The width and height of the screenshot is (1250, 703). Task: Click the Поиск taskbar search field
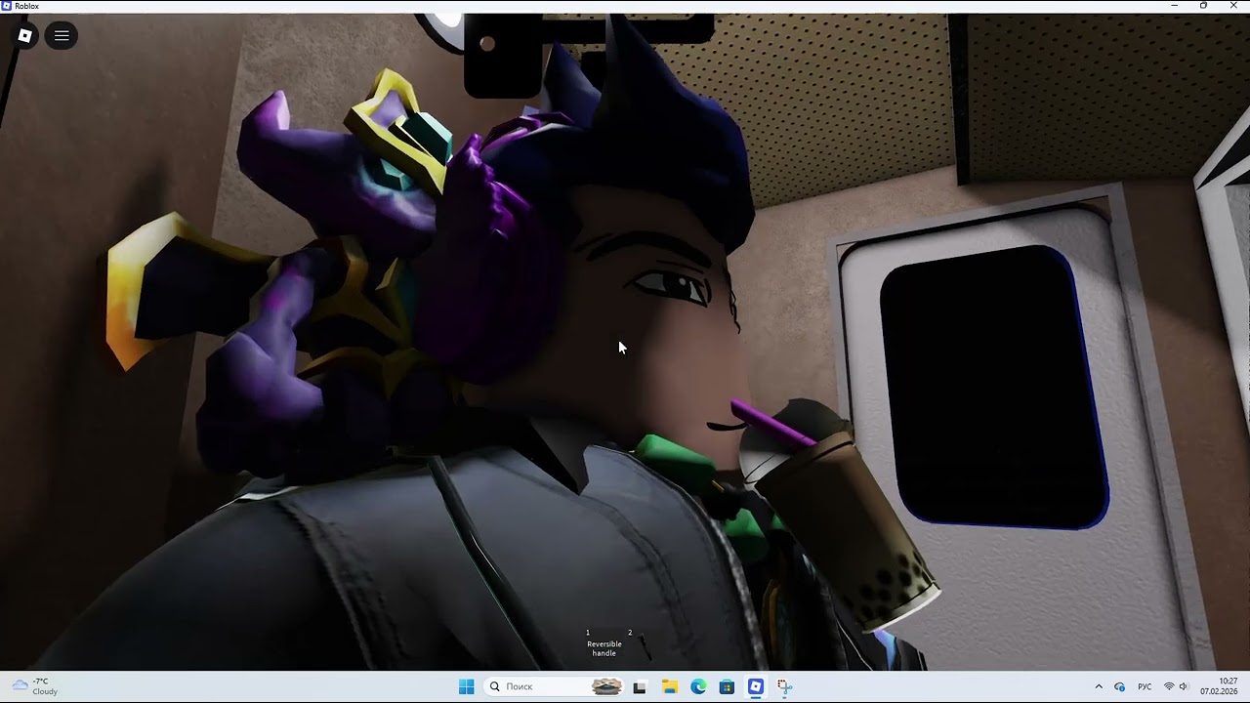pos(554,686)
